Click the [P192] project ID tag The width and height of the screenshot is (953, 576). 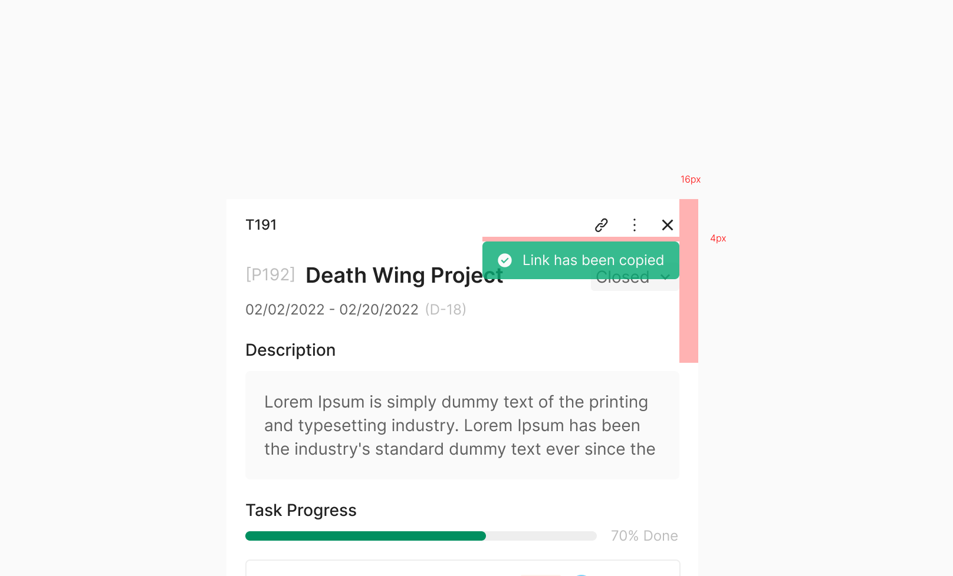coord(270,274)
